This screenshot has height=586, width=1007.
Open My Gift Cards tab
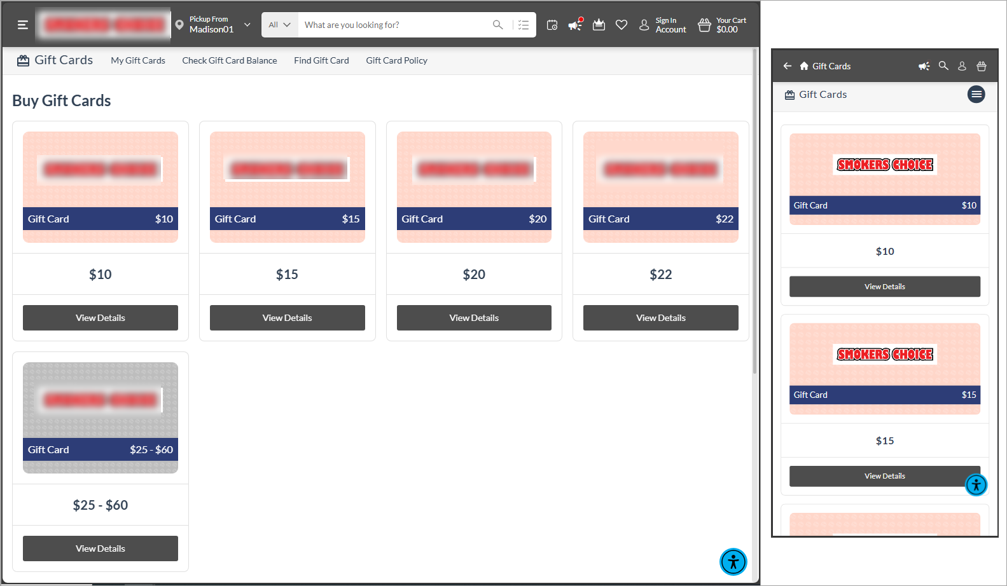(x=138, y=60)
